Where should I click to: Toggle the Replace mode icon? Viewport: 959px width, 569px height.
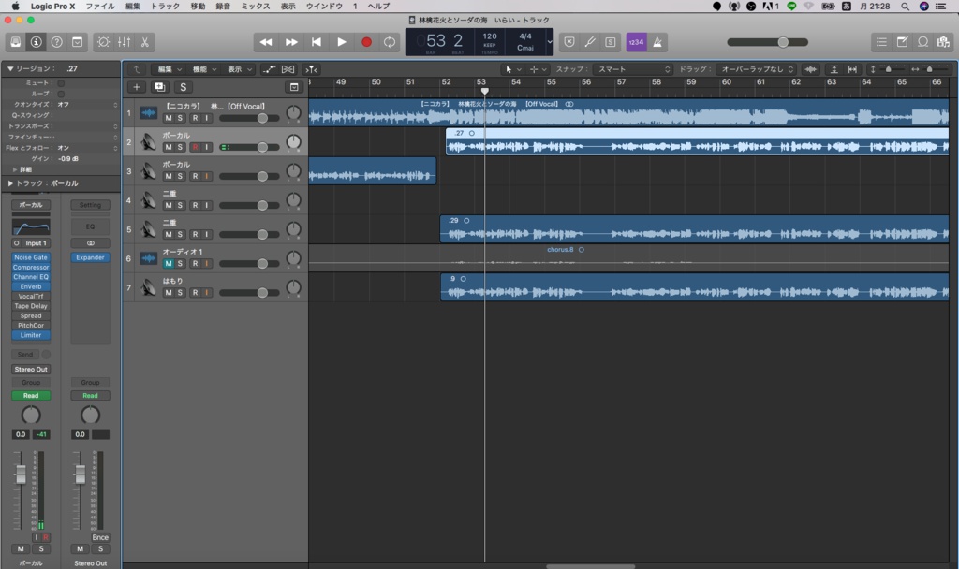tap(569, 42)
